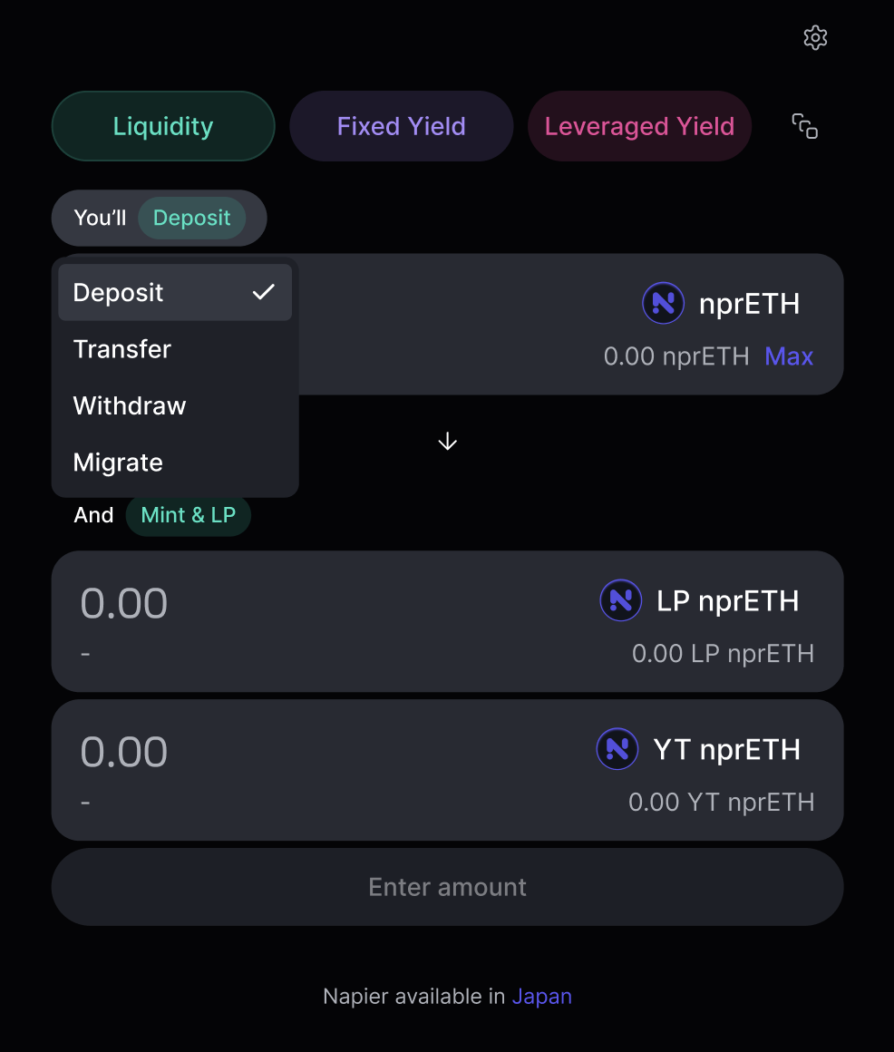Image resolution: width=894 pixels, height=1052 pixels.
Task: Click the checkmark beside Deposit option
Action: (x=263, y=292)
